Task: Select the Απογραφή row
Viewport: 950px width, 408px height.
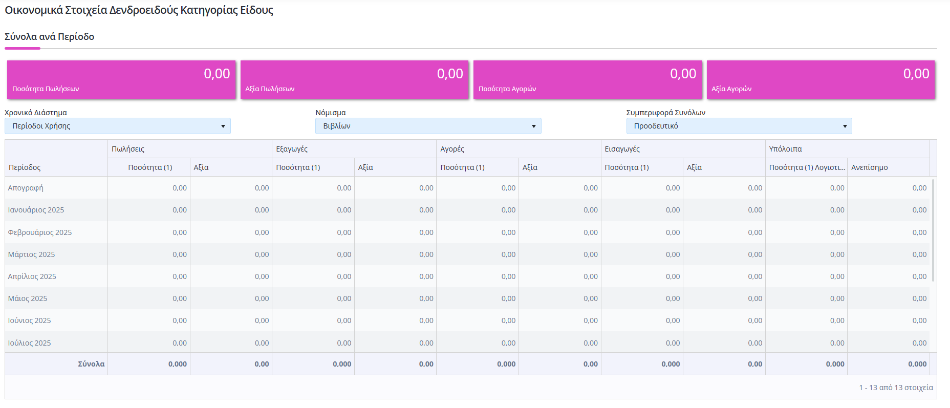Action: pos(467,188)
